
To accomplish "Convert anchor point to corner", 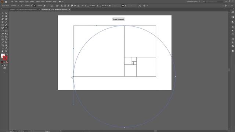I will (18, 5).
